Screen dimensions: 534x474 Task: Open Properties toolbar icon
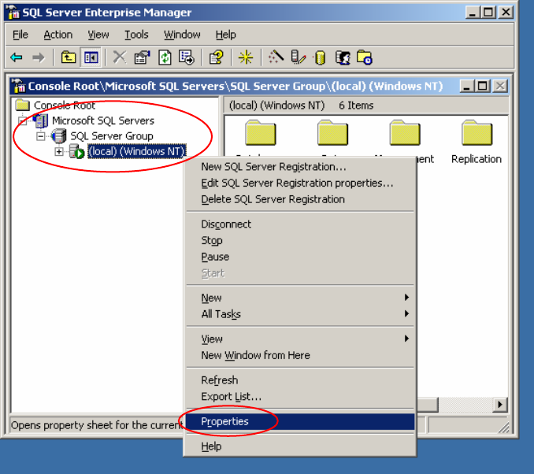pos(142,57)
